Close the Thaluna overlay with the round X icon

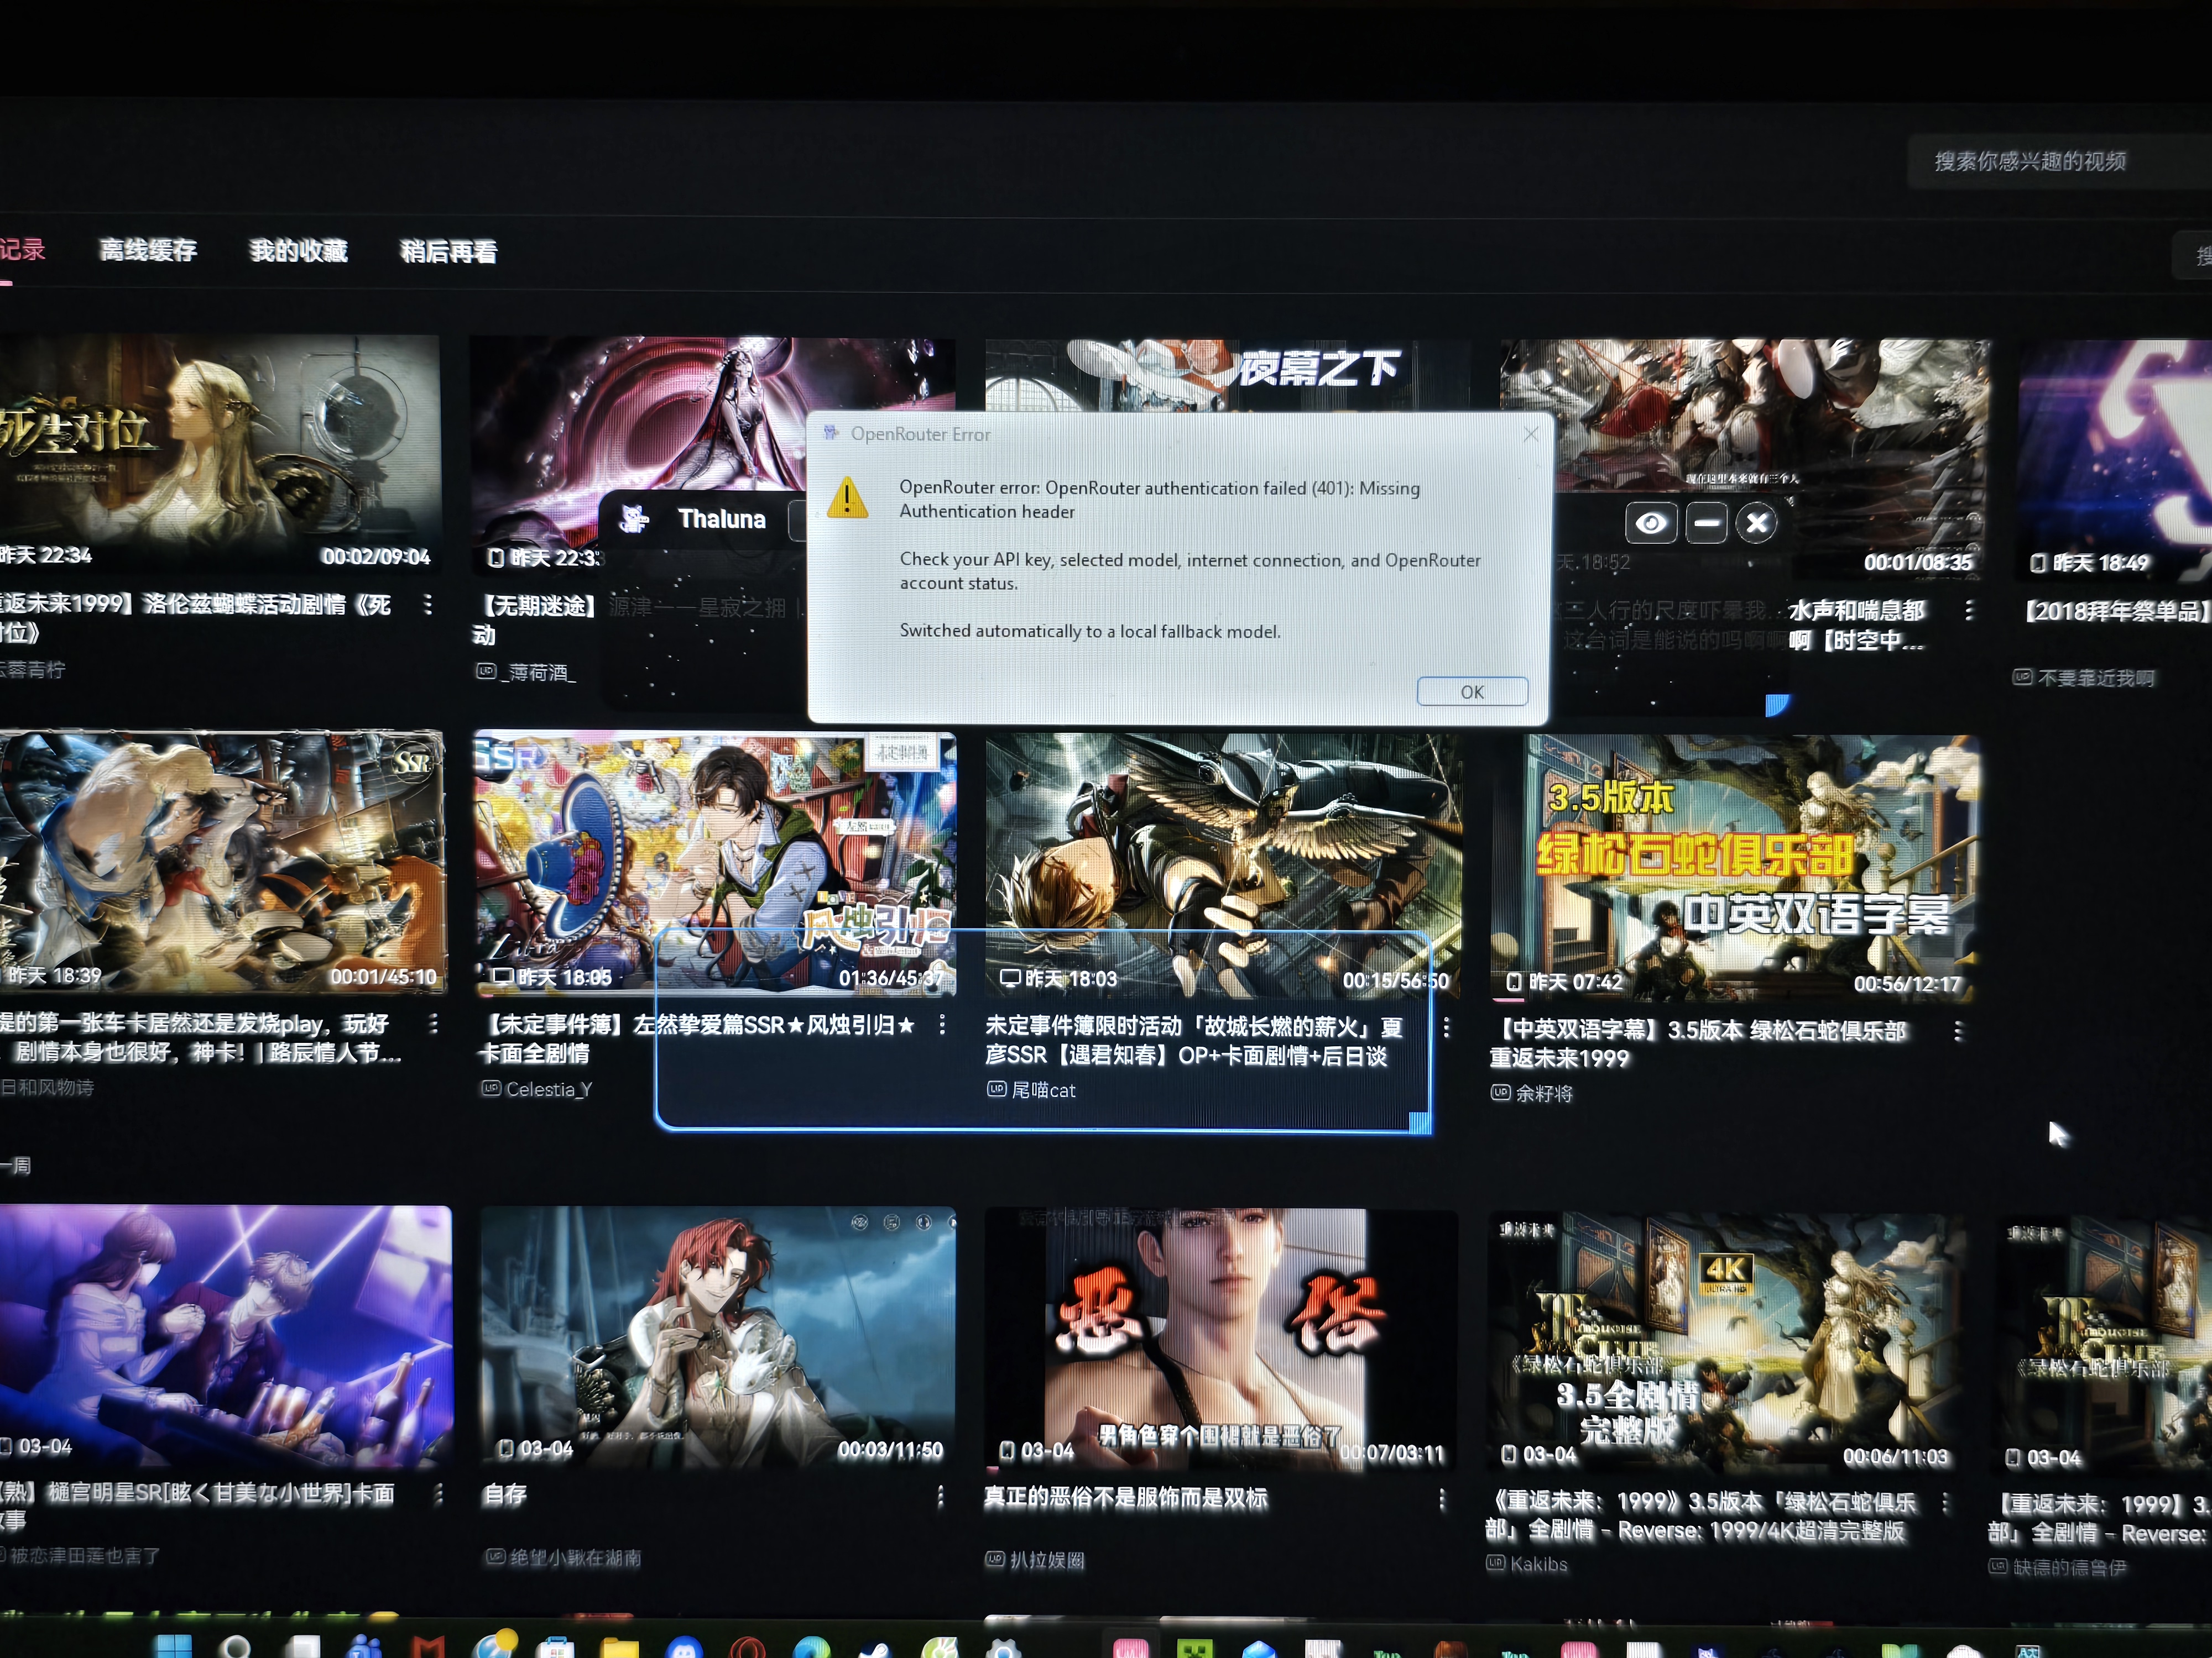coord(1757,523)
